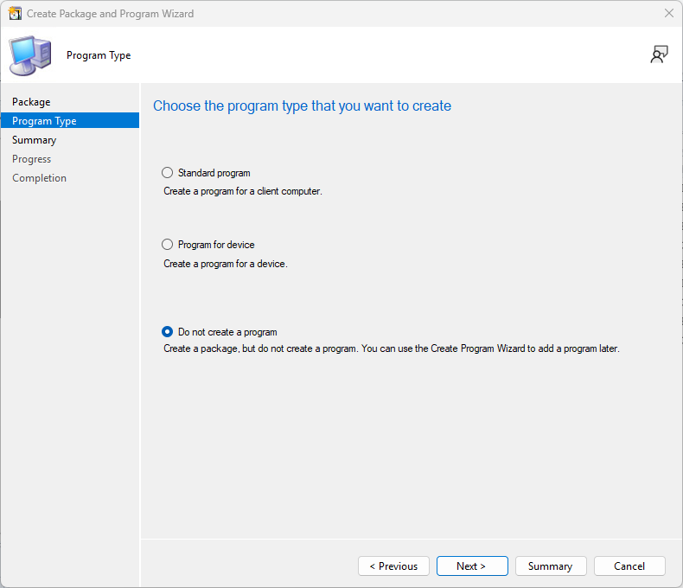This screenshot has height=588, width=683.
Task: Click the Summary button at the bottom
Action: point(550,566)
